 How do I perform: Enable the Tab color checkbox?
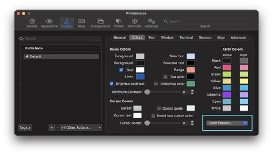tap(165, 77)
